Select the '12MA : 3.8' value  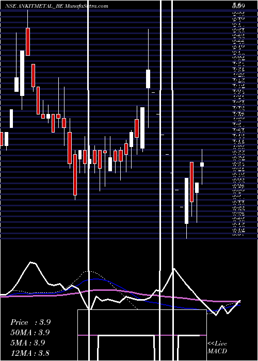[x=30, y=353]
